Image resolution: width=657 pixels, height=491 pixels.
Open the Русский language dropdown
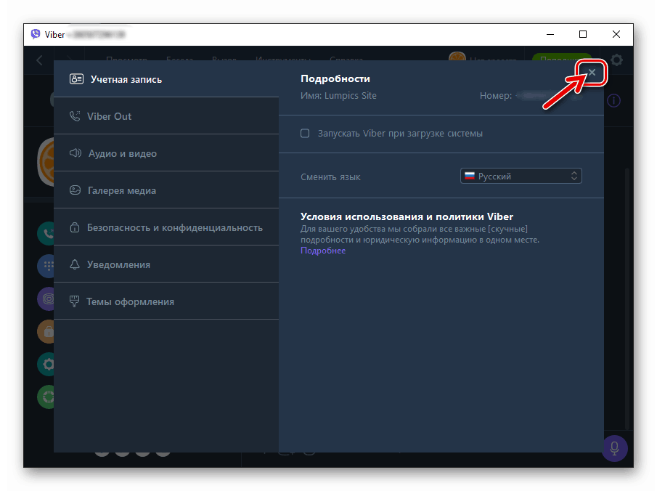[x=521, y=176]
